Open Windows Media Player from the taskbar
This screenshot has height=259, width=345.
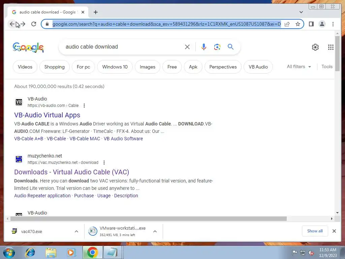(x=71, y=252)
